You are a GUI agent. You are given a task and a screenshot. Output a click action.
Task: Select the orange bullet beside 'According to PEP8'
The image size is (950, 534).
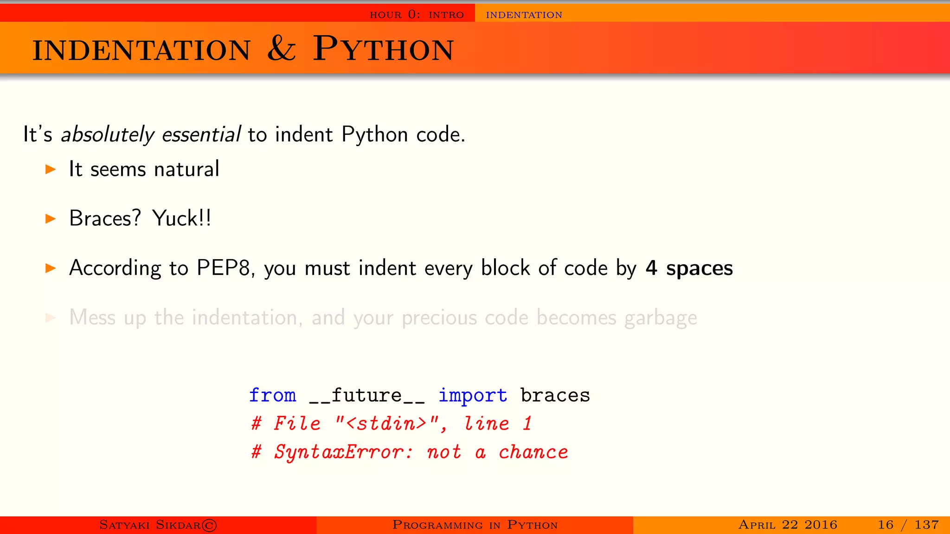tap(51, 268)
